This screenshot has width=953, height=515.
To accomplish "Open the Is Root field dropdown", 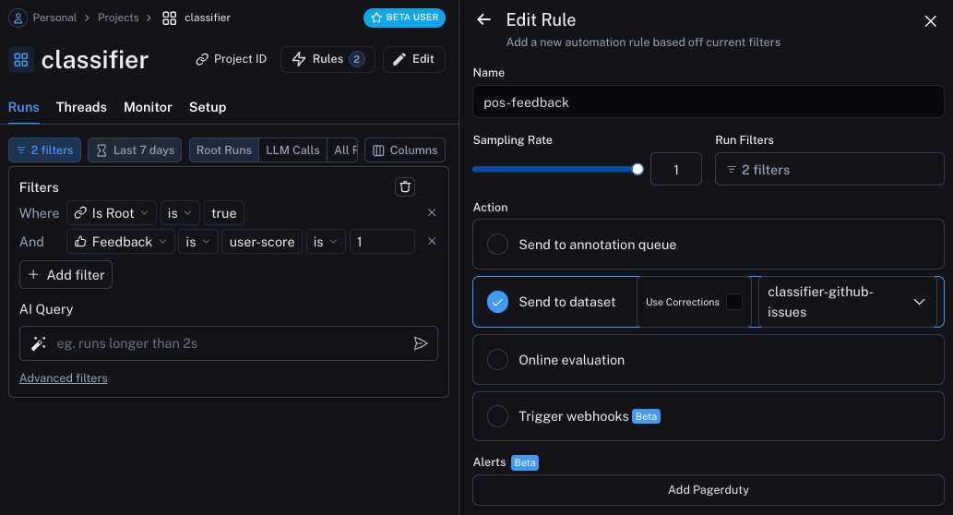I will click(112, 213).
